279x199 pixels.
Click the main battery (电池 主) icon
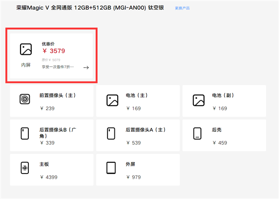[112, 100]
